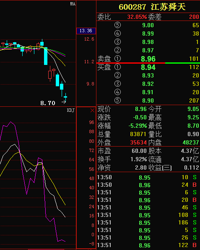Select the 13:50 trade with volume 24

point(148,185)
